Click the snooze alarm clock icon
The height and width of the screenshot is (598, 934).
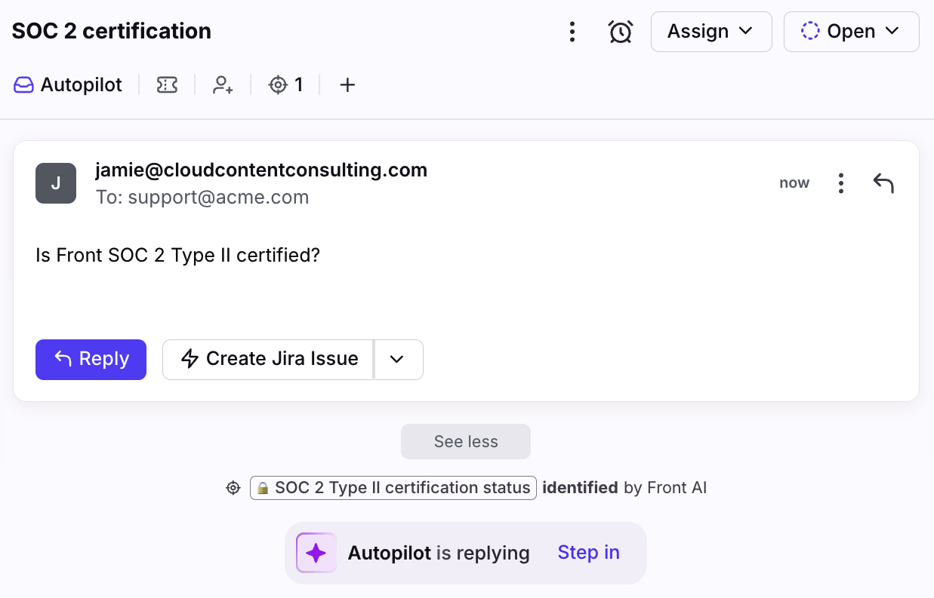pyautogui.click(x=620, y=32)
